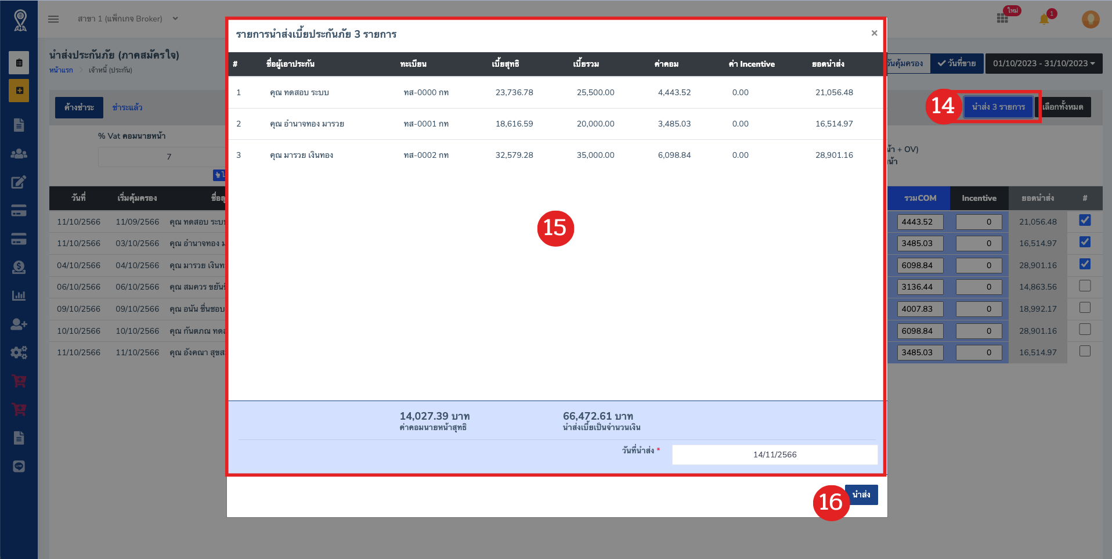Click the 6,098.84 commission cell in dialog
Image resolution: width=1112 pixels, height=559 pixels.
coord(674,155)
